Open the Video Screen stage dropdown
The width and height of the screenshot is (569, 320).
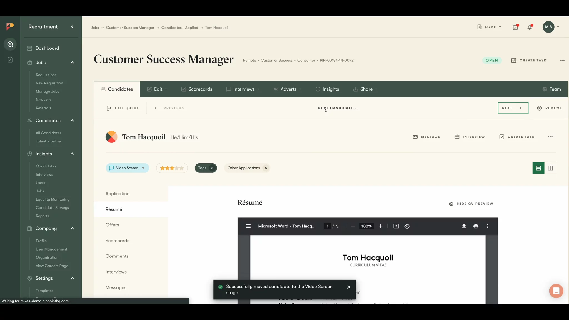(x=127, y=168)
